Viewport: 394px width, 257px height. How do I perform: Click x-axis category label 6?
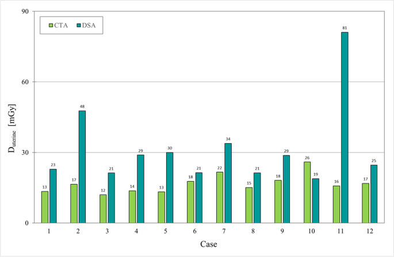tap(195, 231)
